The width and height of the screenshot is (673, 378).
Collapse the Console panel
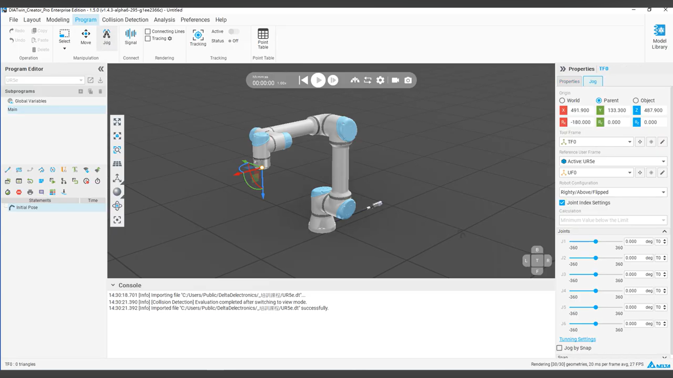113,285
